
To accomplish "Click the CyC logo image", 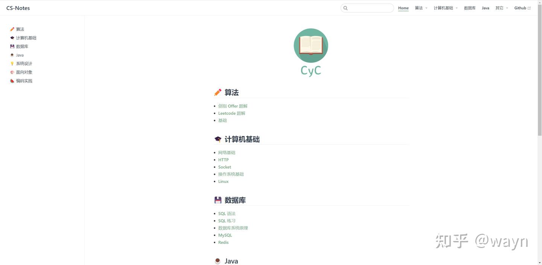I will (x=311, y=45).
